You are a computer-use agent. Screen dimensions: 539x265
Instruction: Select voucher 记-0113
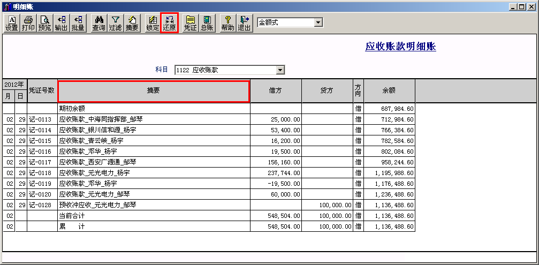pyautogui.click(x=40, y=119)
